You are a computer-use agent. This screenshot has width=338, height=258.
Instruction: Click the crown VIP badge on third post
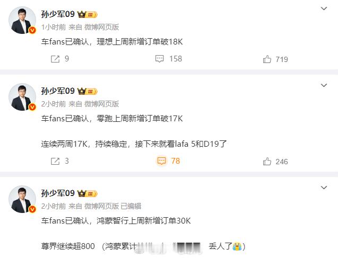tap(88, 193)
